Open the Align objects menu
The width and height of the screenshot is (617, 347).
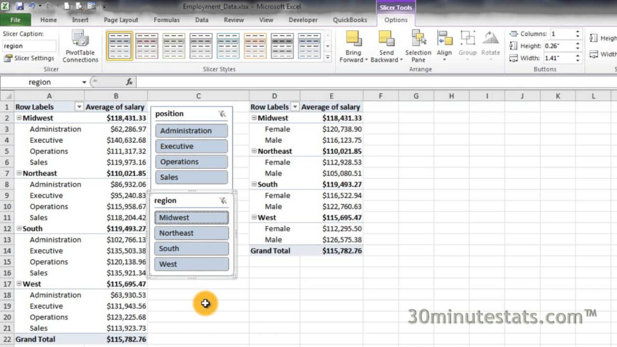pyautogui.click(x=445, y=45)
